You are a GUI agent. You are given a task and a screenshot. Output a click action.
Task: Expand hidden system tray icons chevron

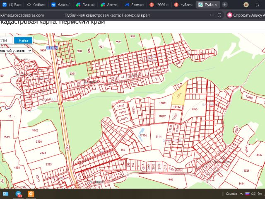tap(241, 194)
